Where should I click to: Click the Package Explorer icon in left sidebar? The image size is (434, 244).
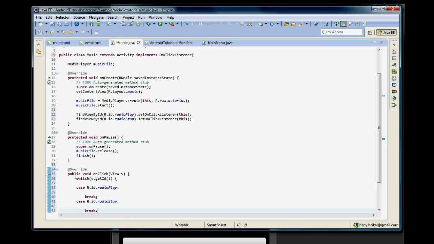pyautogui.click(x=39, y=52)
